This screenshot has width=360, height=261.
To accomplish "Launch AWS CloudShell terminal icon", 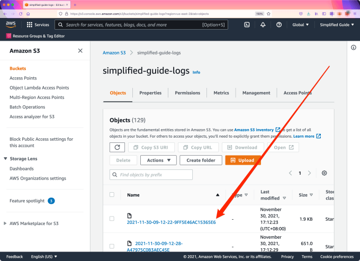I will click(x=247, y=25).
